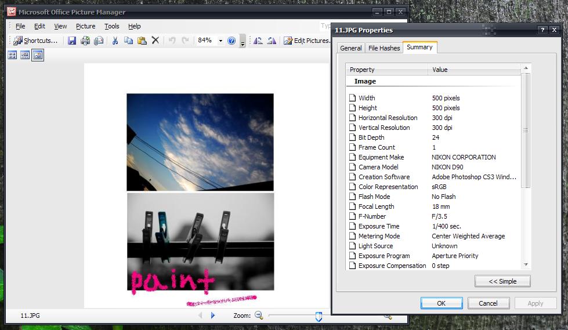Screen dimensions: 568x330
Task: Select the Horizontal Resolution row
Action: click(433, 118)
